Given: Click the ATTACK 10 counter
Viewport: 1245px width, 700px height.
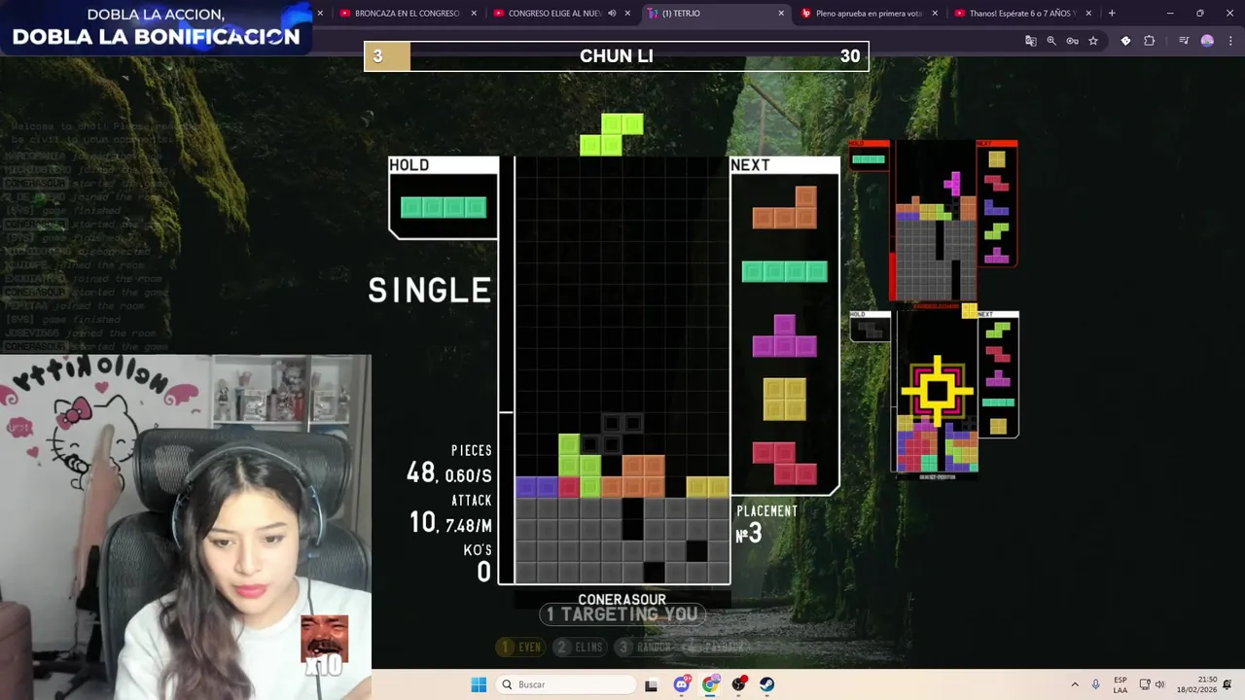Looking at the screenshot, I should point(450,514).
